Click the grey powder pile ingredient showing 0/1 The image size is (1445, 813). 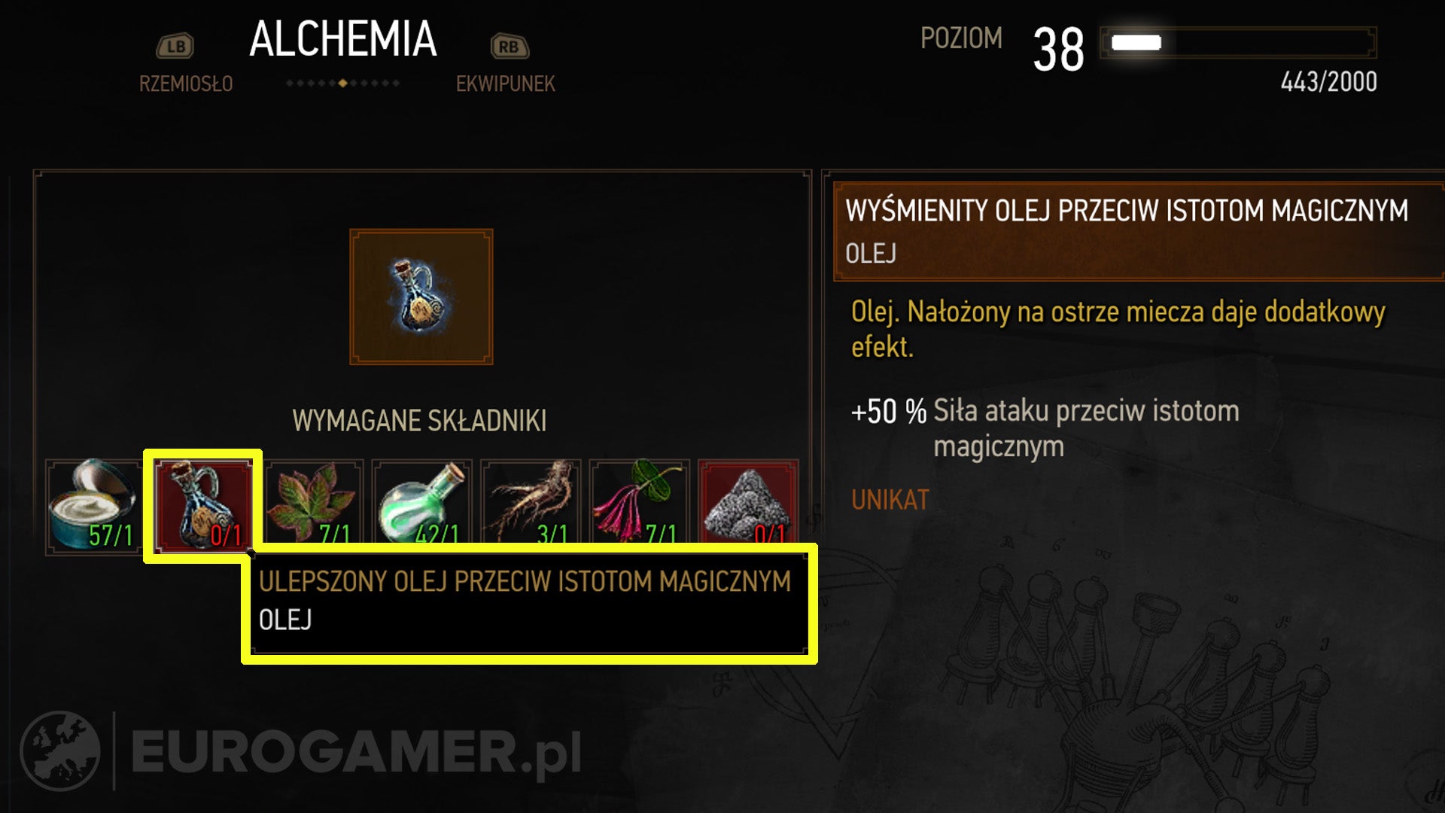747,501
